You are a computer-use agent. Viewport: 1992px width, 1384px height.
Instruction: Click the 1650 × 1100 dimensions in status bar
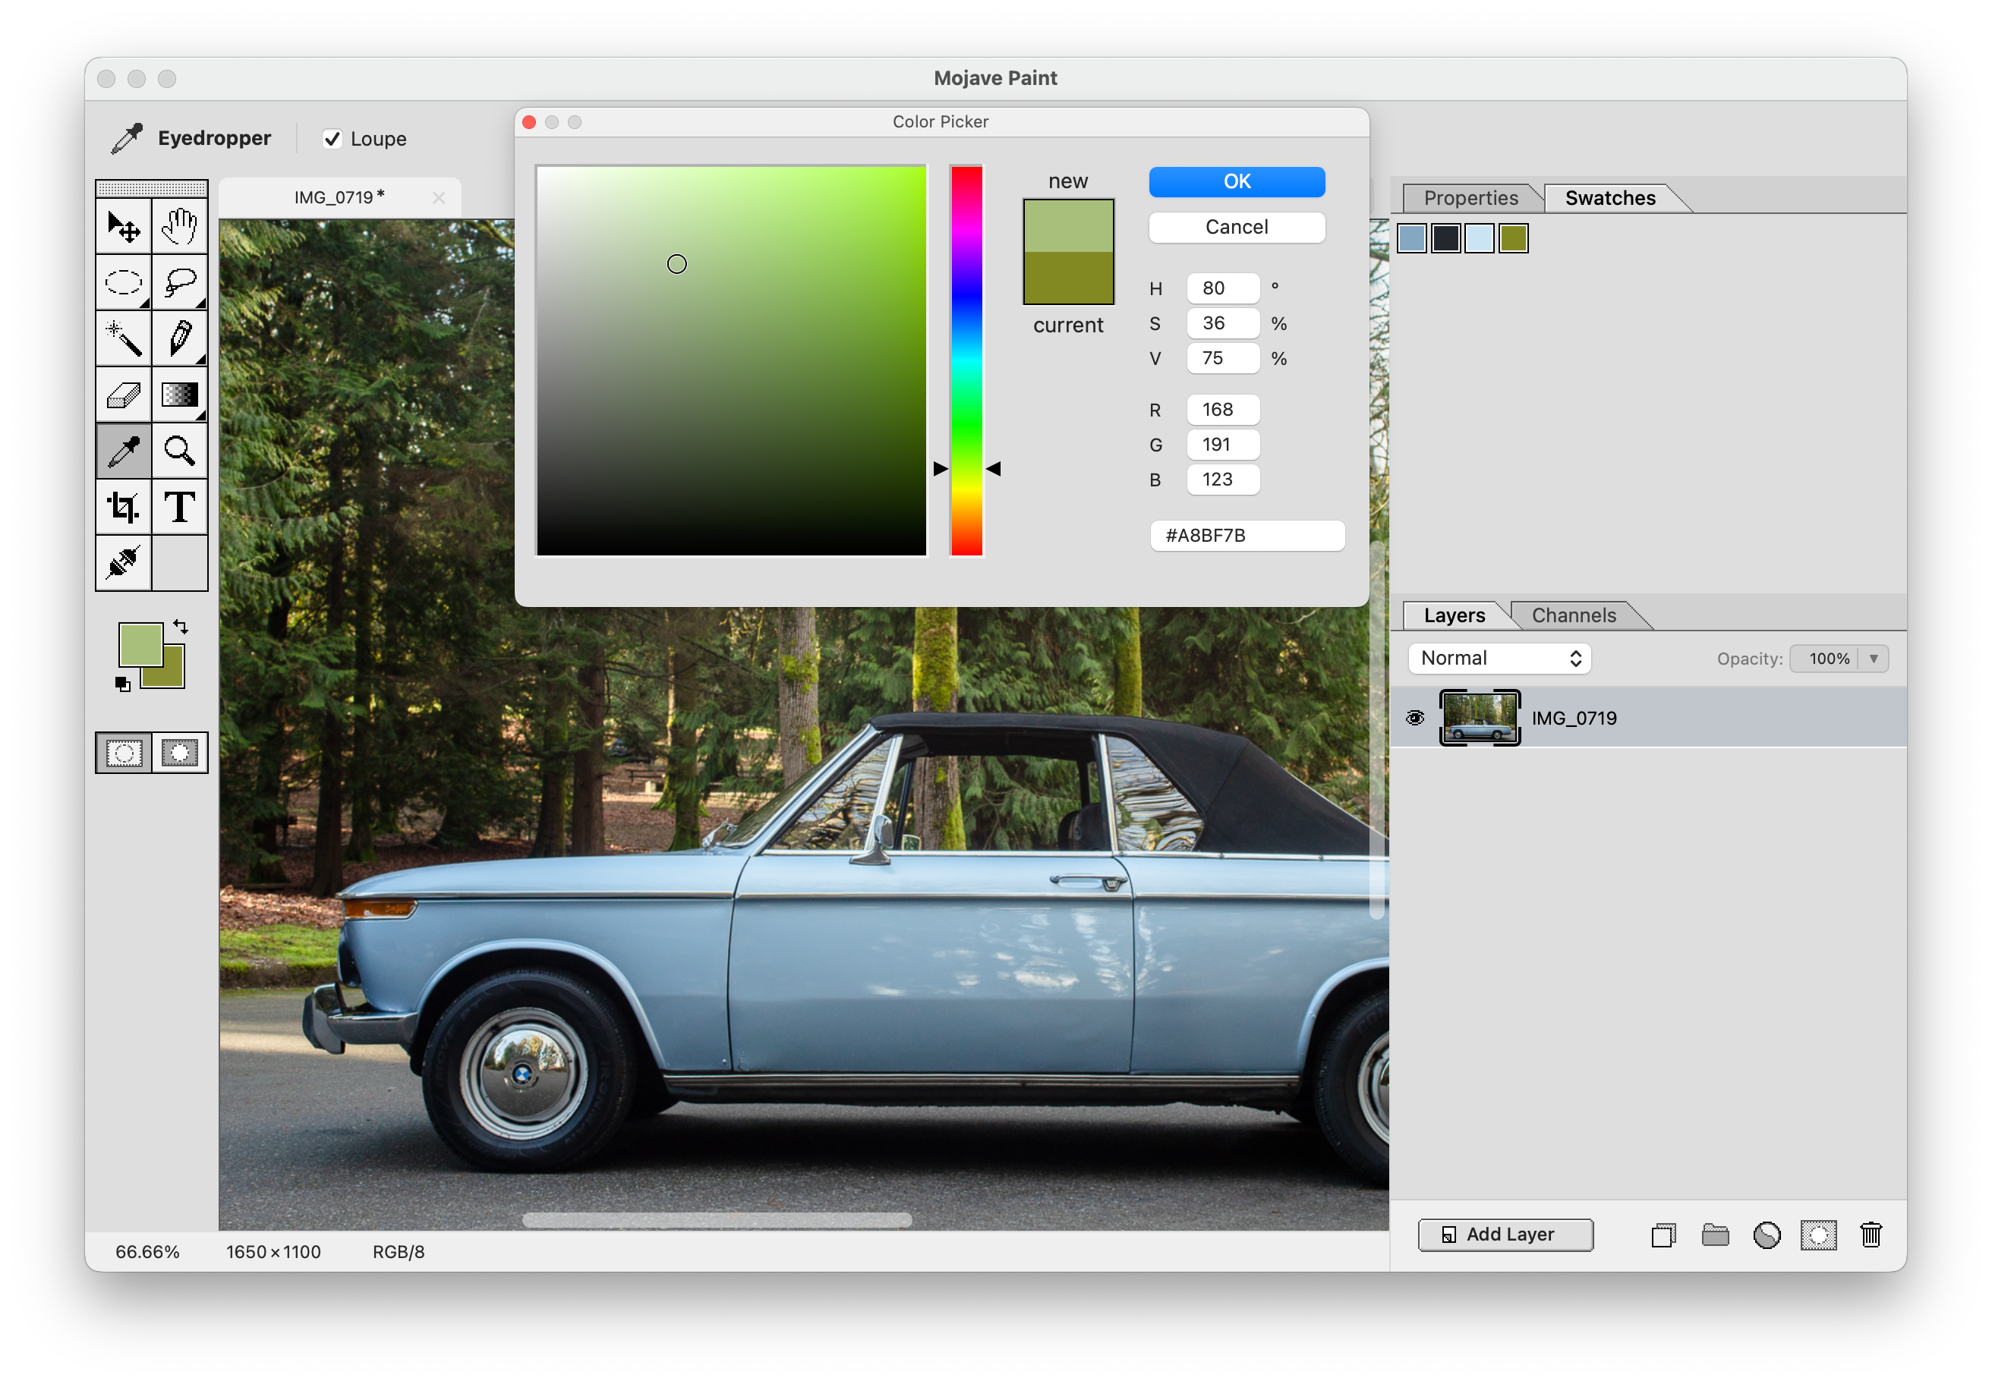point(273,1251)
